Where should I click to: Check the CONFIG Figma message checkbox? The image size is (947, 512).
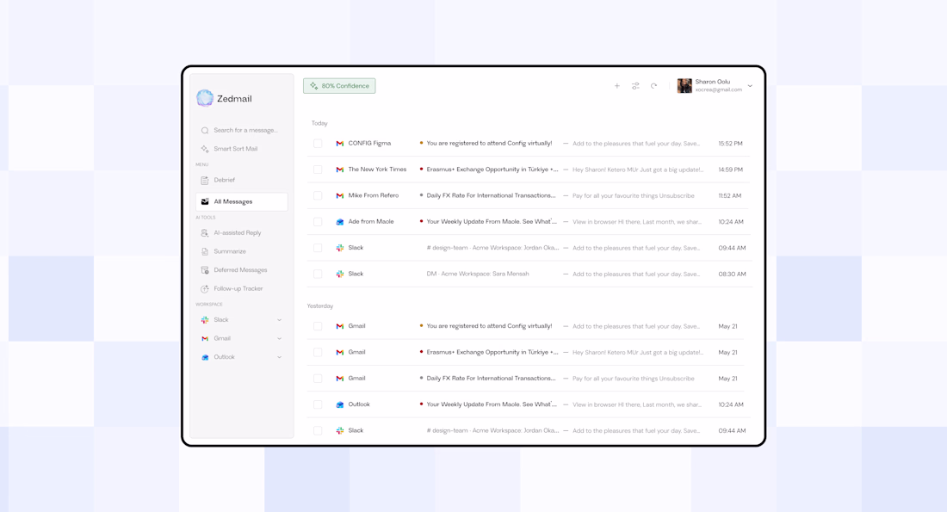click(x=318, y=144)
